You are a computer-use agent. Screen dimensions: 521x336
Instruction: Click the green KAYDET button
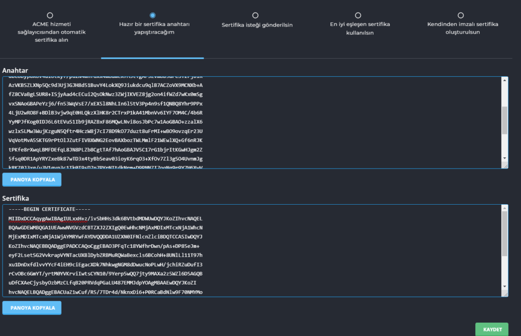click(x=491, y=329)
